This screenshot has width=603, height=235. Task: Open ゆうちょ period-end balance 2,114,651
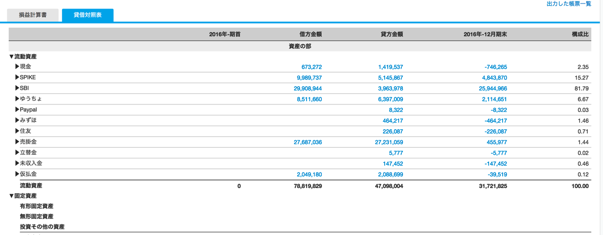click(495, 99)
